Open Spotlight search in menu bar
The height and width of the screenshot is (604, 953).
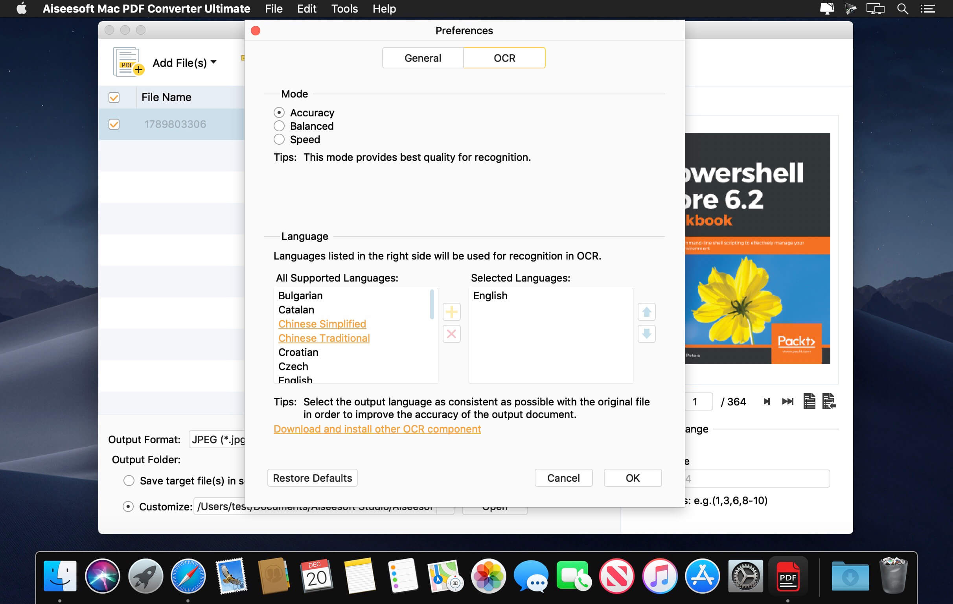click(x=902, y=9)
